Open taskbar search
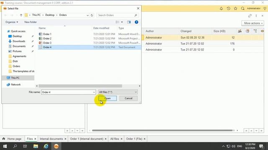The height and width of the screenshot is (150, 268). (15, 146)
